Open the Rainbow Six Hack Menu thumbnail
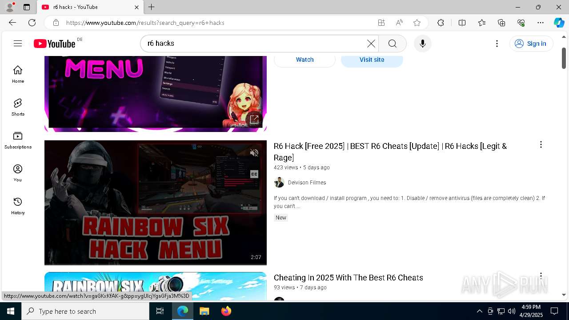 [156, 203]
